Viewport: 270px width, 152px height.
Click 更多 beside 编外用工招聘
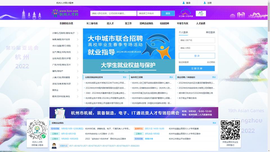pos(171,77)
